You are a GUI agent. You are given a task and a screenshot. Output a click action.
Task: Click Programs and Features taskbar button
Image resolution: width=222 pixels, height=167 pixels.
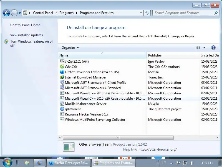click(x=113, y=163)
